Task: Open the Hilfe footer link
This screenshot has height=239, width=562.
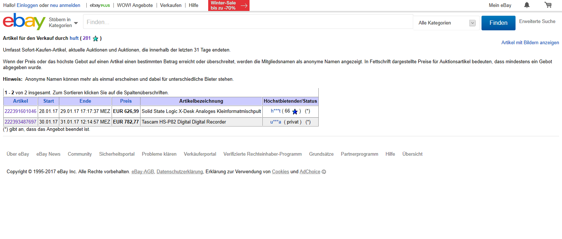Action: (x=390, y=154)
